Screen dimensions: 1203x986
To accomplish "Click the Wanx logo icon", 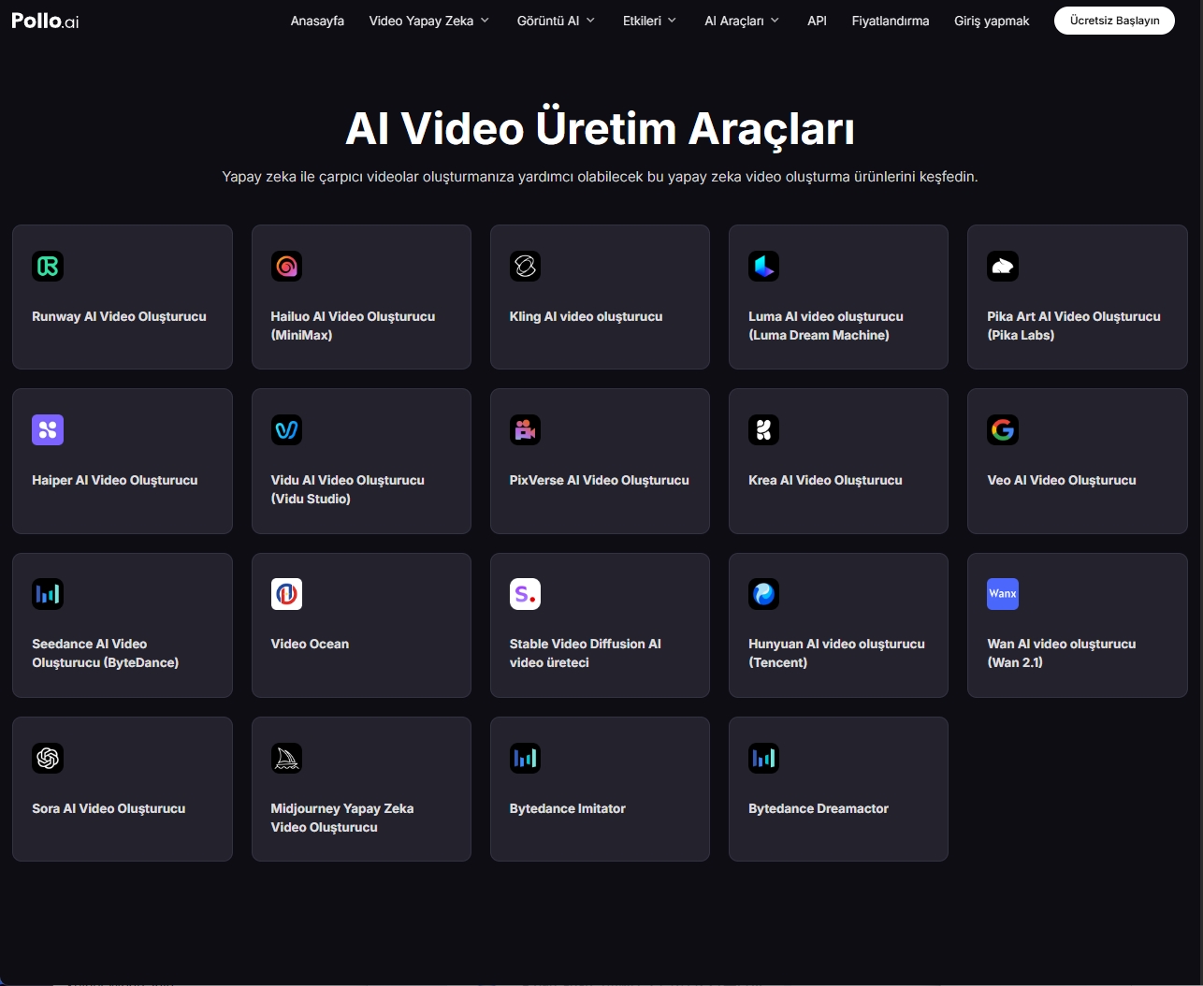I will [x=1002, y=594].
